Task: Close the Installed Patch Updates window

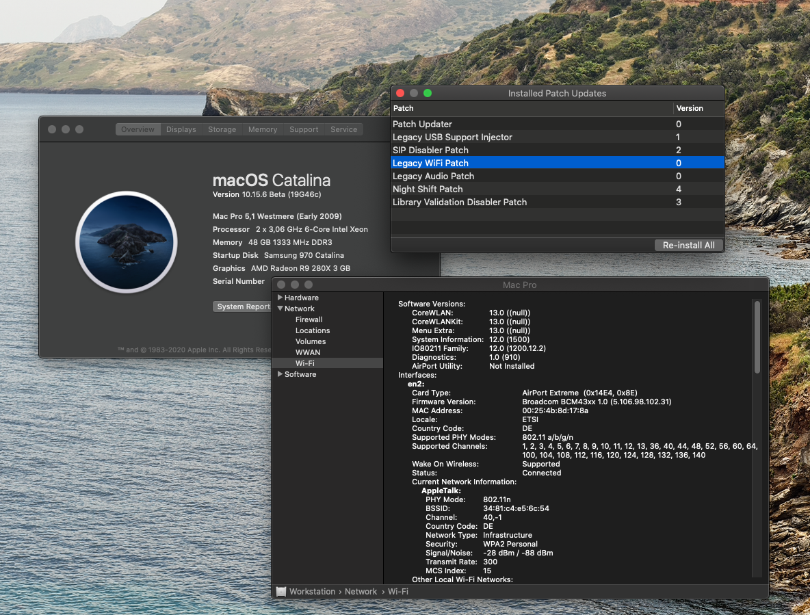Action: (x=400, y=93)
